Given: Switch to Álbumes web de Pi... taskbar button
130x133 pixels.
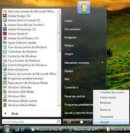Looking at the screenshot, I should (86, 129).
